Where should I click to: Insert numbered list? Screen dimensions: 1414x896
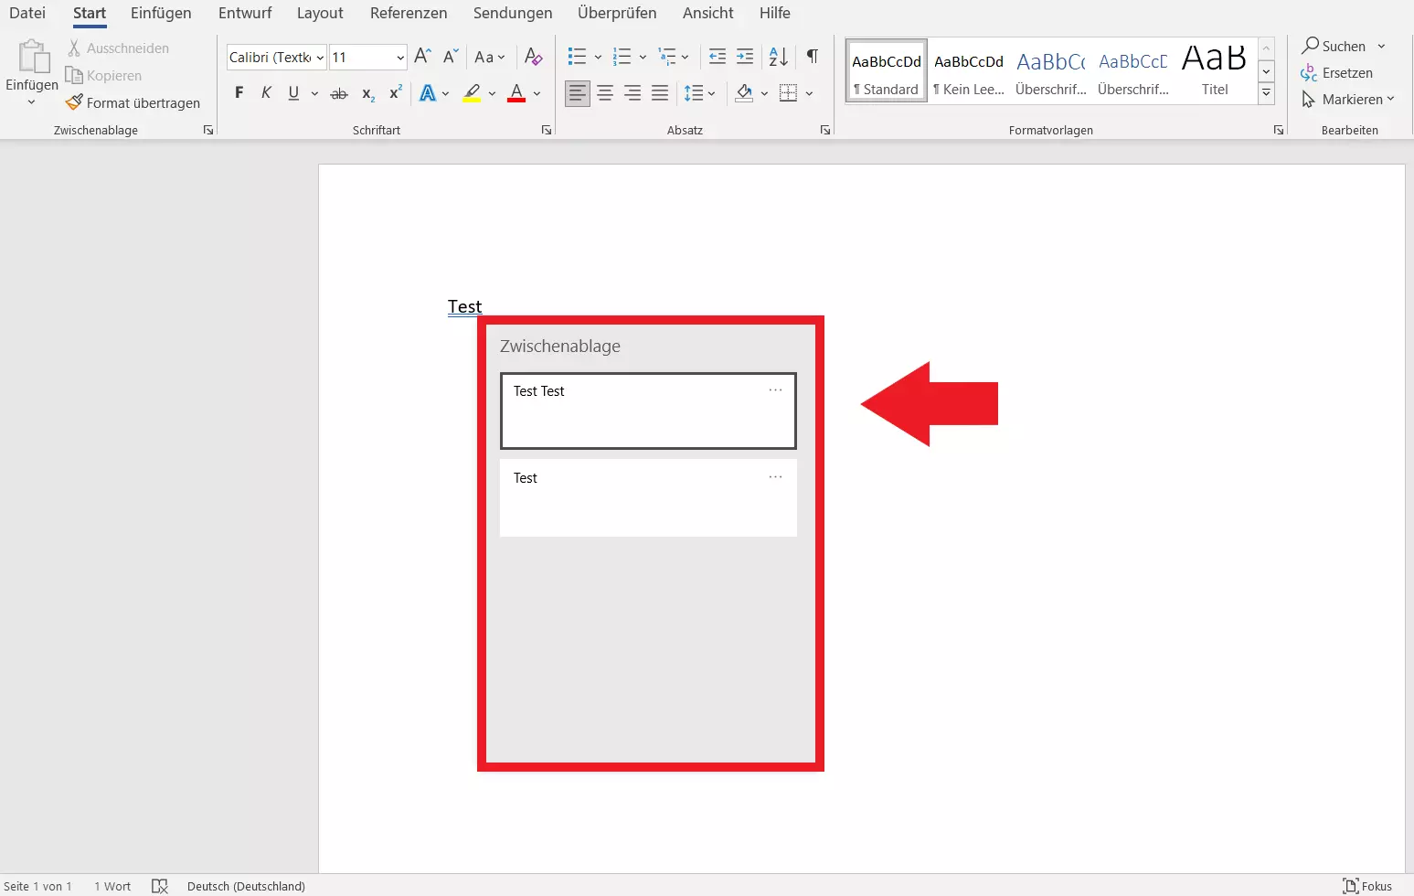[x=622, y=57]
